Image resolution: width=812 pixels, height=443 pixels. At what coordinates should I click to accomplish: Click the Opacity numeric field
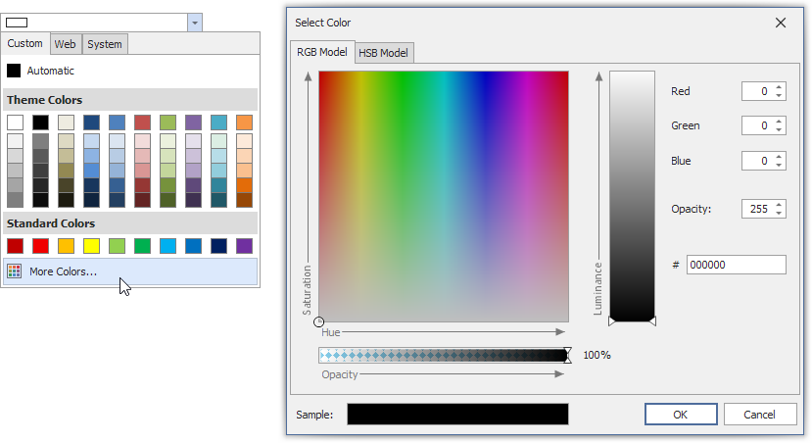[x=757, y=209]
